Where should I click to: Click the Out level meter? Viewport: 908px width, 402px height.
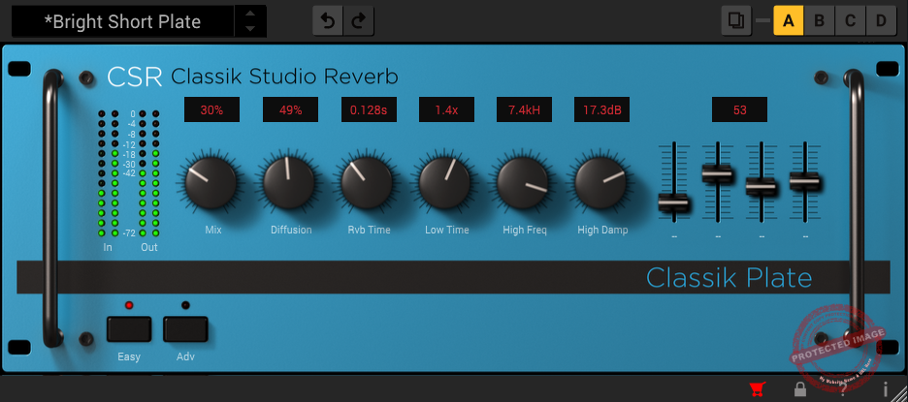[x=148, y=173]
